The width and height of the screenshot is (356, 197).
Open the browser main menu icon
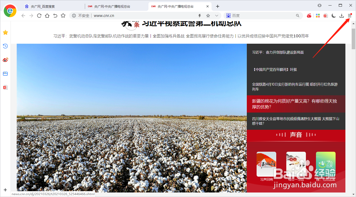coord(350,16)
